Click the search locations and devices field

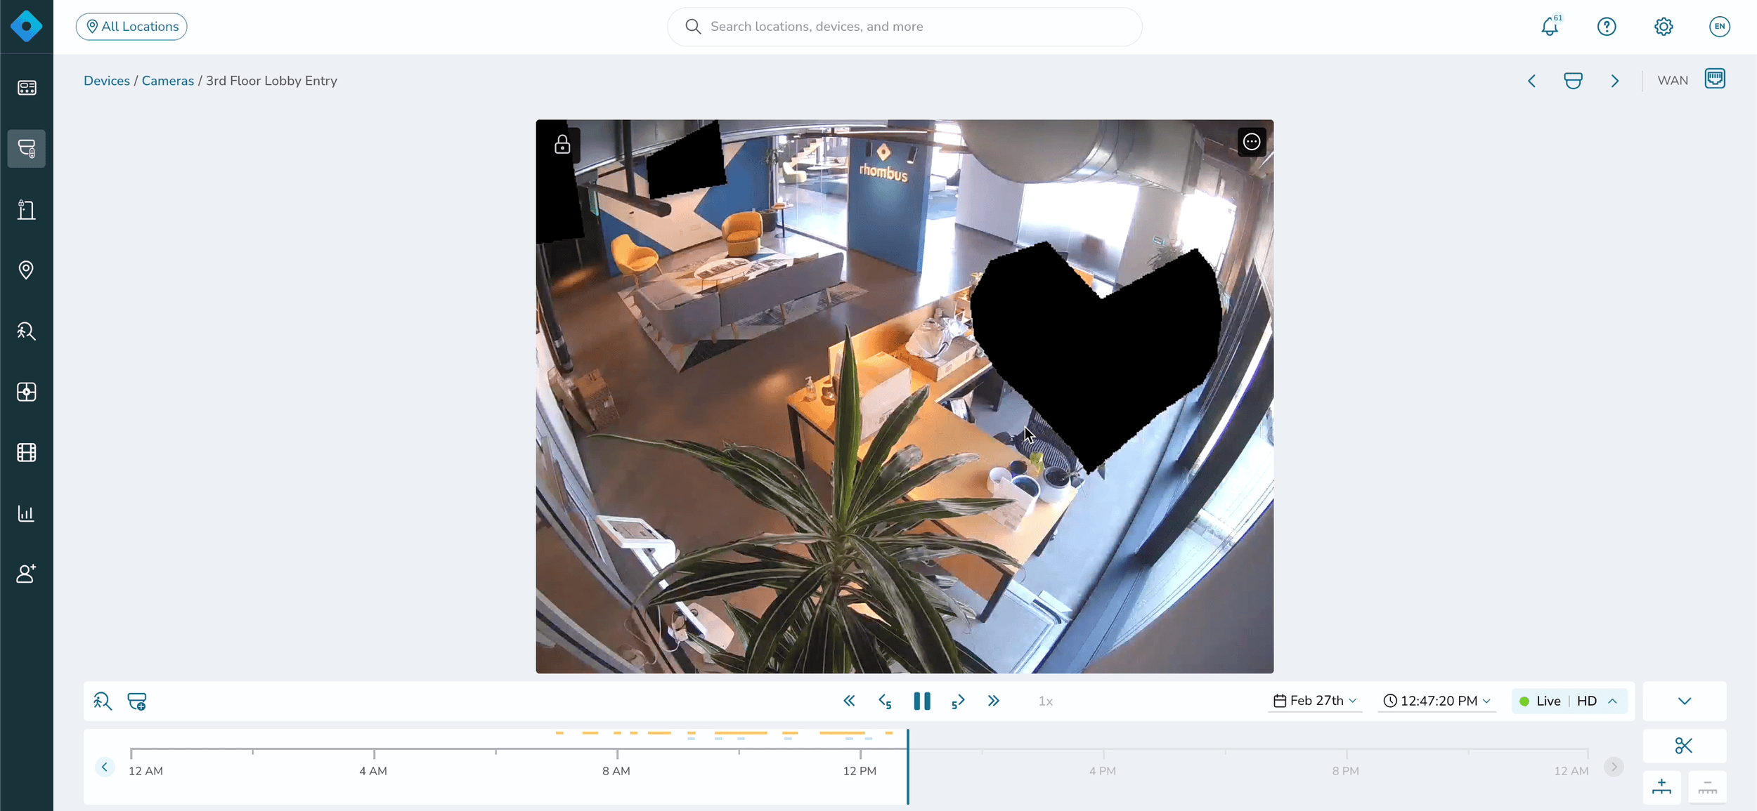[905, 27]
